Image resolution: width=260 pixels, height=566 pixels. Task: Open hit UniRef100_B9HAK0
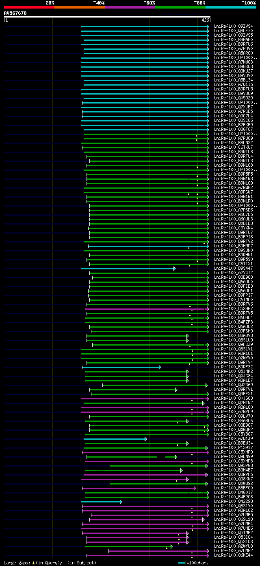[x=234, y=40]
